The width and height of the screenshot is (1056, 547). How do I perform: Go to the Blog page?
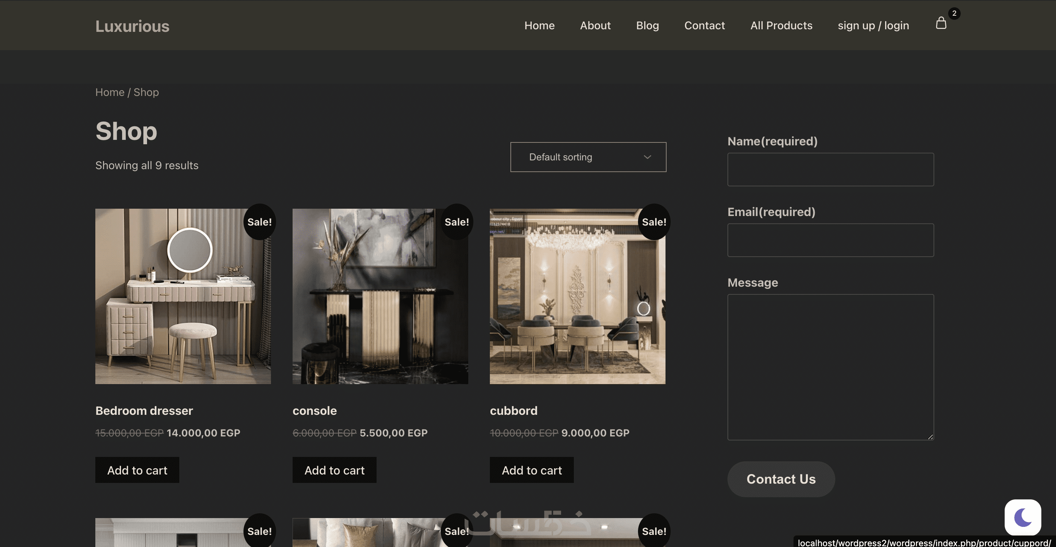647,25
